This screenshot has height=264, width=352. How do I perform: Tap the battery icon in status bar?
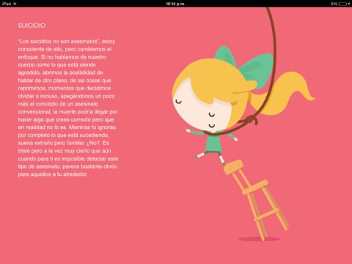point(343,4)
